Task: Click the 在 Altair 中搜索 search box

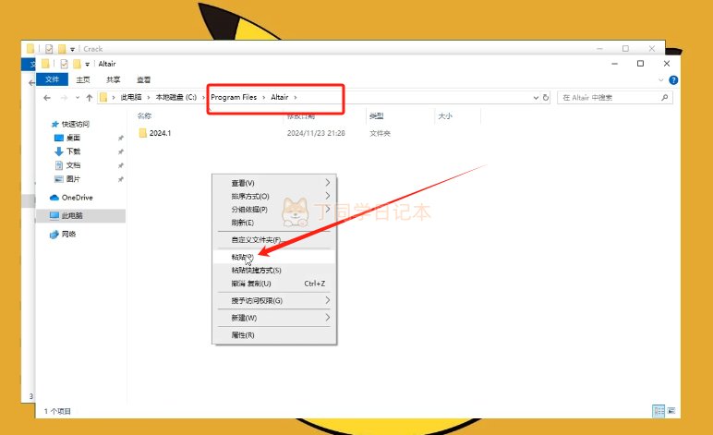Action: [615, 98]
